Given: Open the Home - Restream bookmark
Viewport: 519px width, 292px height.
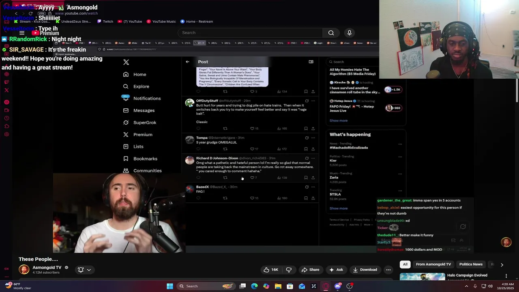Looking at the screenshot, I should coord(196,21).
